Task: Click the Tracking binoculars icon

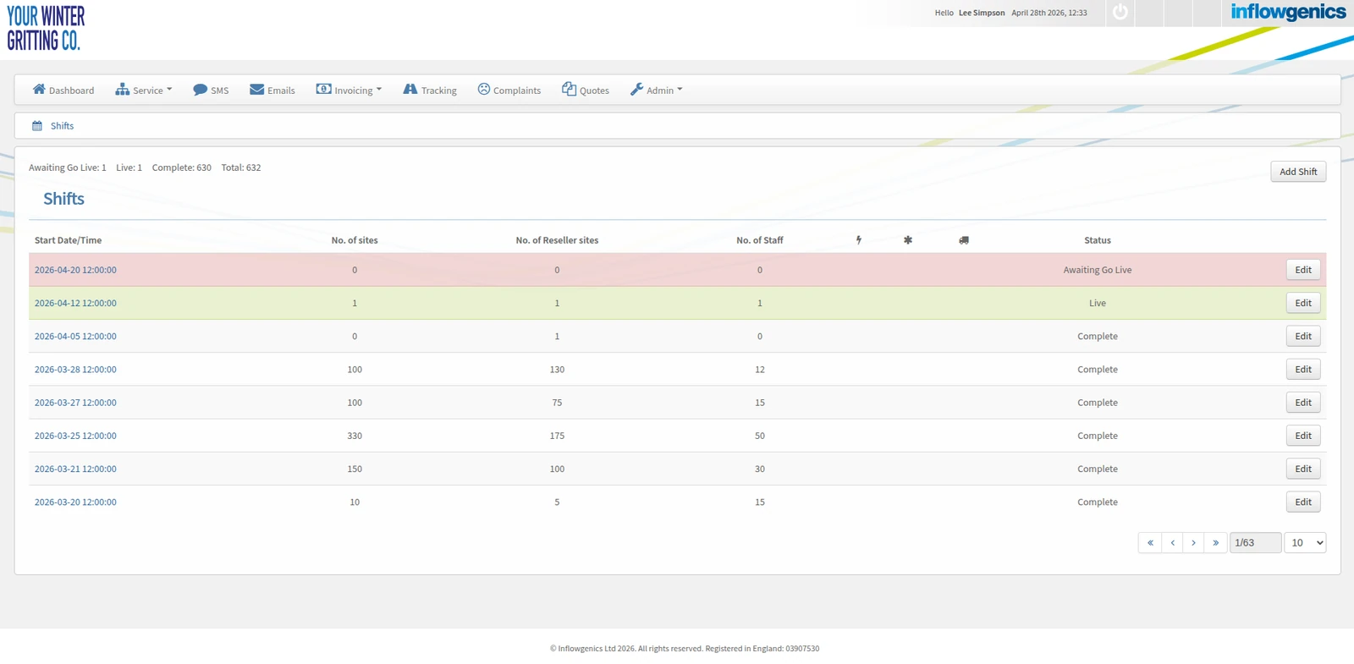Action: tap(410, 89)
